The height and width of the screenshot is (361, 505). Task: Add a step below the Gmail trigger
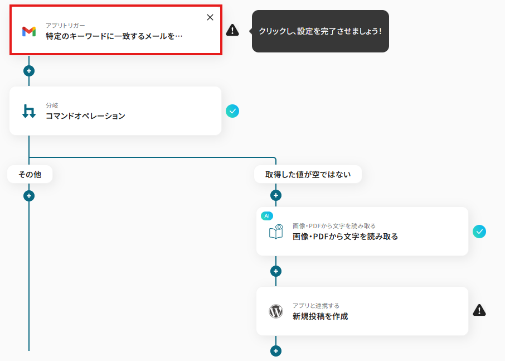(29, 71)
